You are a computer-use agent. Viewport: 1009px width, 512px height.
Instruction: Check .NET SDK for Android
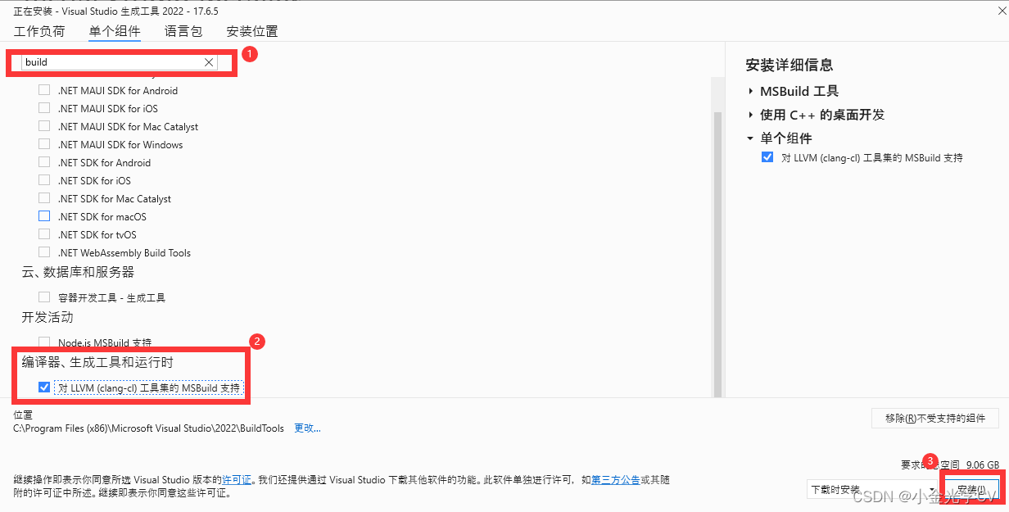click(x=44, y=163)
